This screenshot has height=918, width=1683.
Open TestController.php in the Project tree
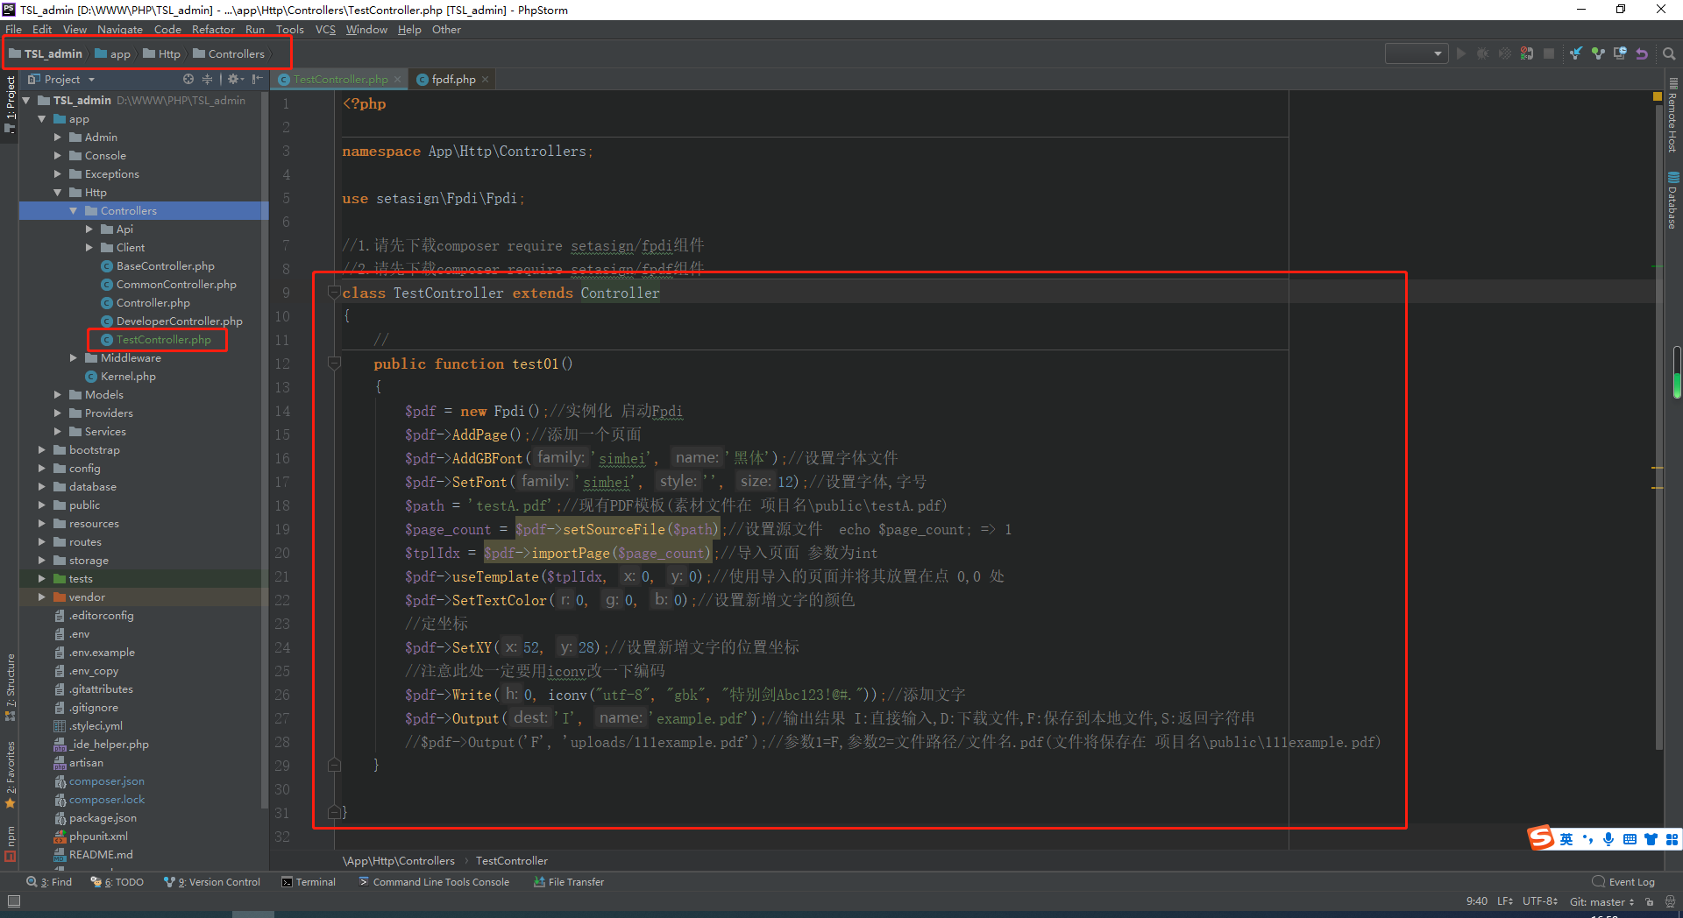[x=165, y=339]
